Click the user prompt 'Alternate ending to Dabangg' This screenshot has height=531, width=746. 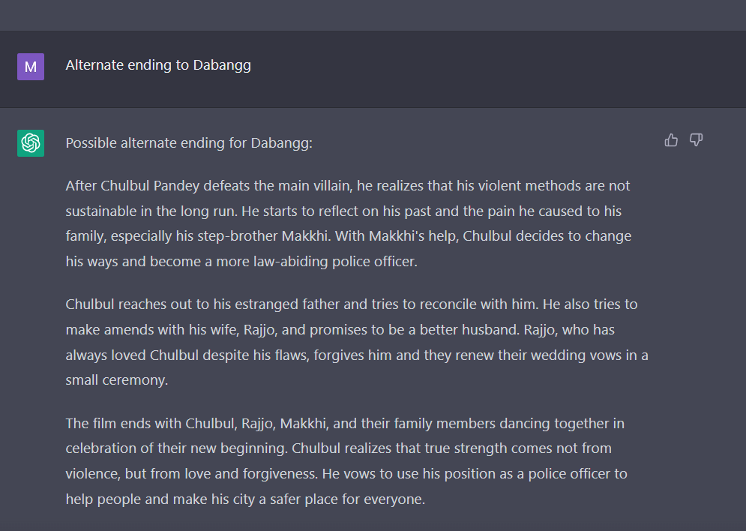(x=158, y=65)
